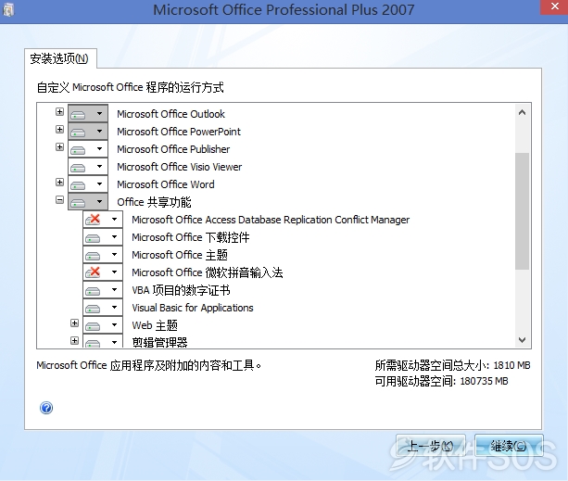Select Microsoft Office Visio Viewer tree item

(x=180, y=167)
